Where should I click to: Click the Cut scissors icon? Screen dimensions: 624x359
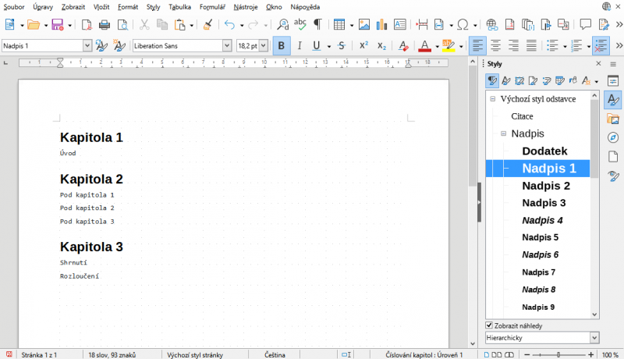pyautogui.click(x=144, y=25)
